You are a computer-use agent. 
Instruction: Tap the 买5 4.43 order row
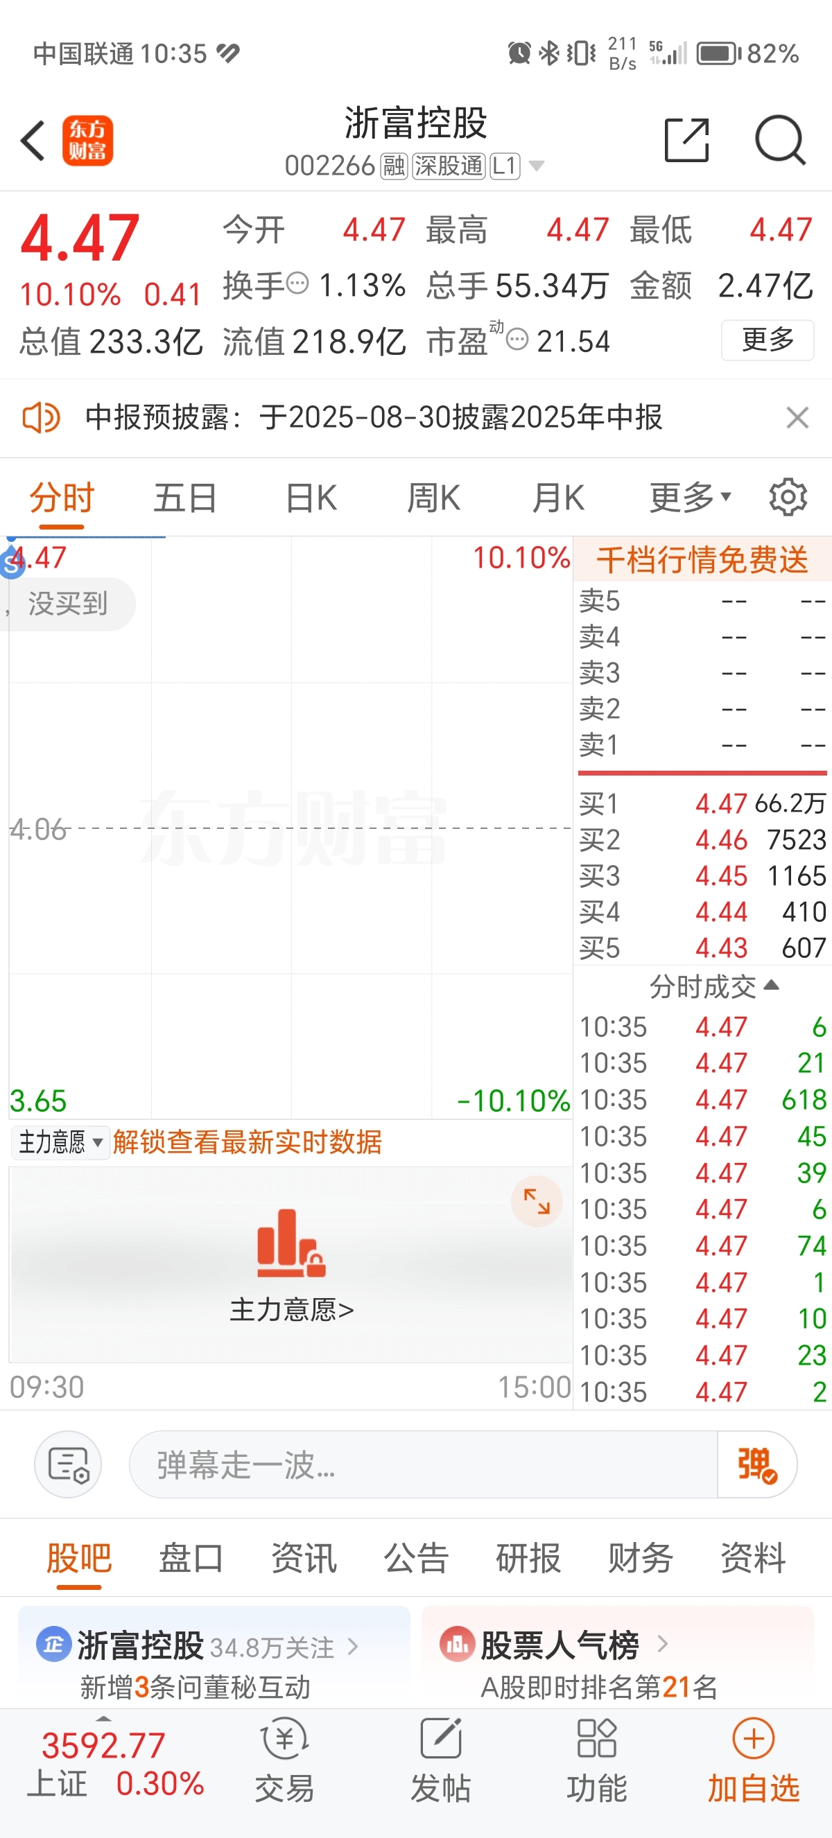coord(702,948)
